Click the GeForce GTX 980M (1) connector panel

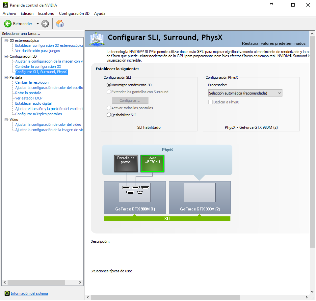point(135,192)
